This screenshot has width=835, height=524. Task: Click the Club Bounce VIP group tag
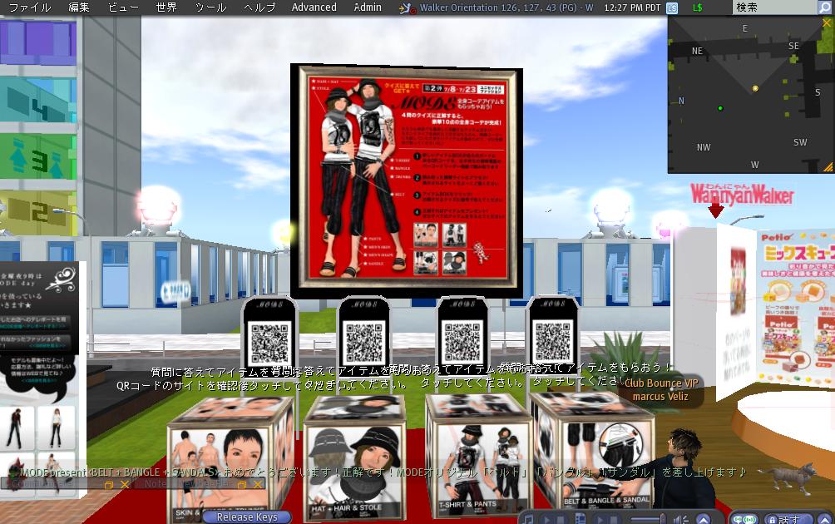tap(661, 383)
